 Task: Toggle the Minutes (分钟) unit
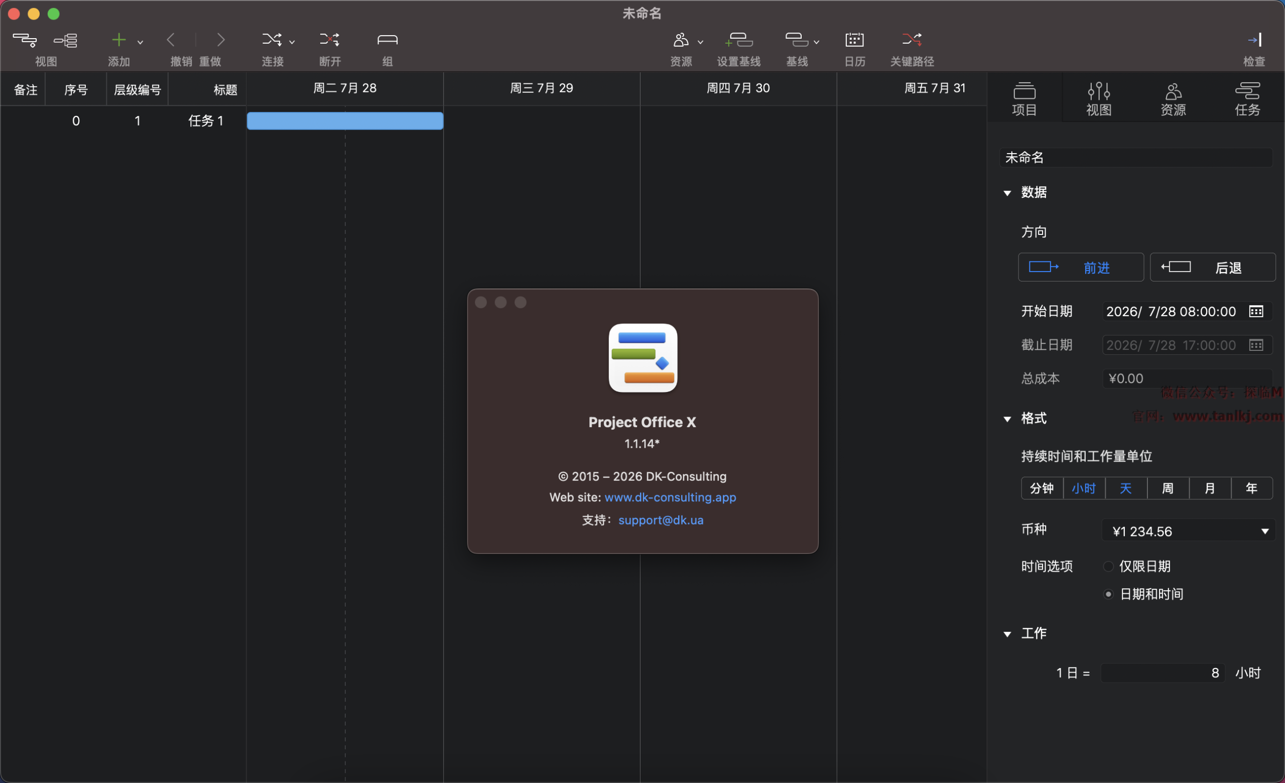1042,488
